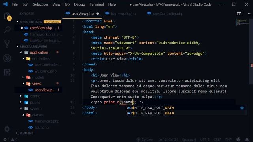Click the split editor icon
Viewport: 253px width, 142px height.
pyautogui.click(x=239, y=13)
